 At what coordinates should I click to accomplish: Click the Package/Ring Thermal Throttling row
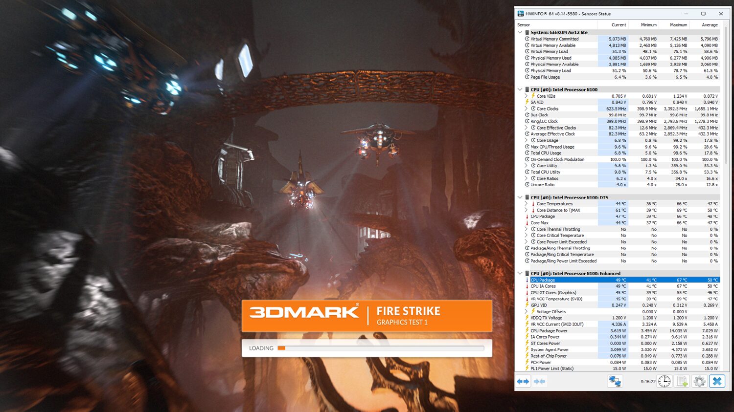coord(621,248)
